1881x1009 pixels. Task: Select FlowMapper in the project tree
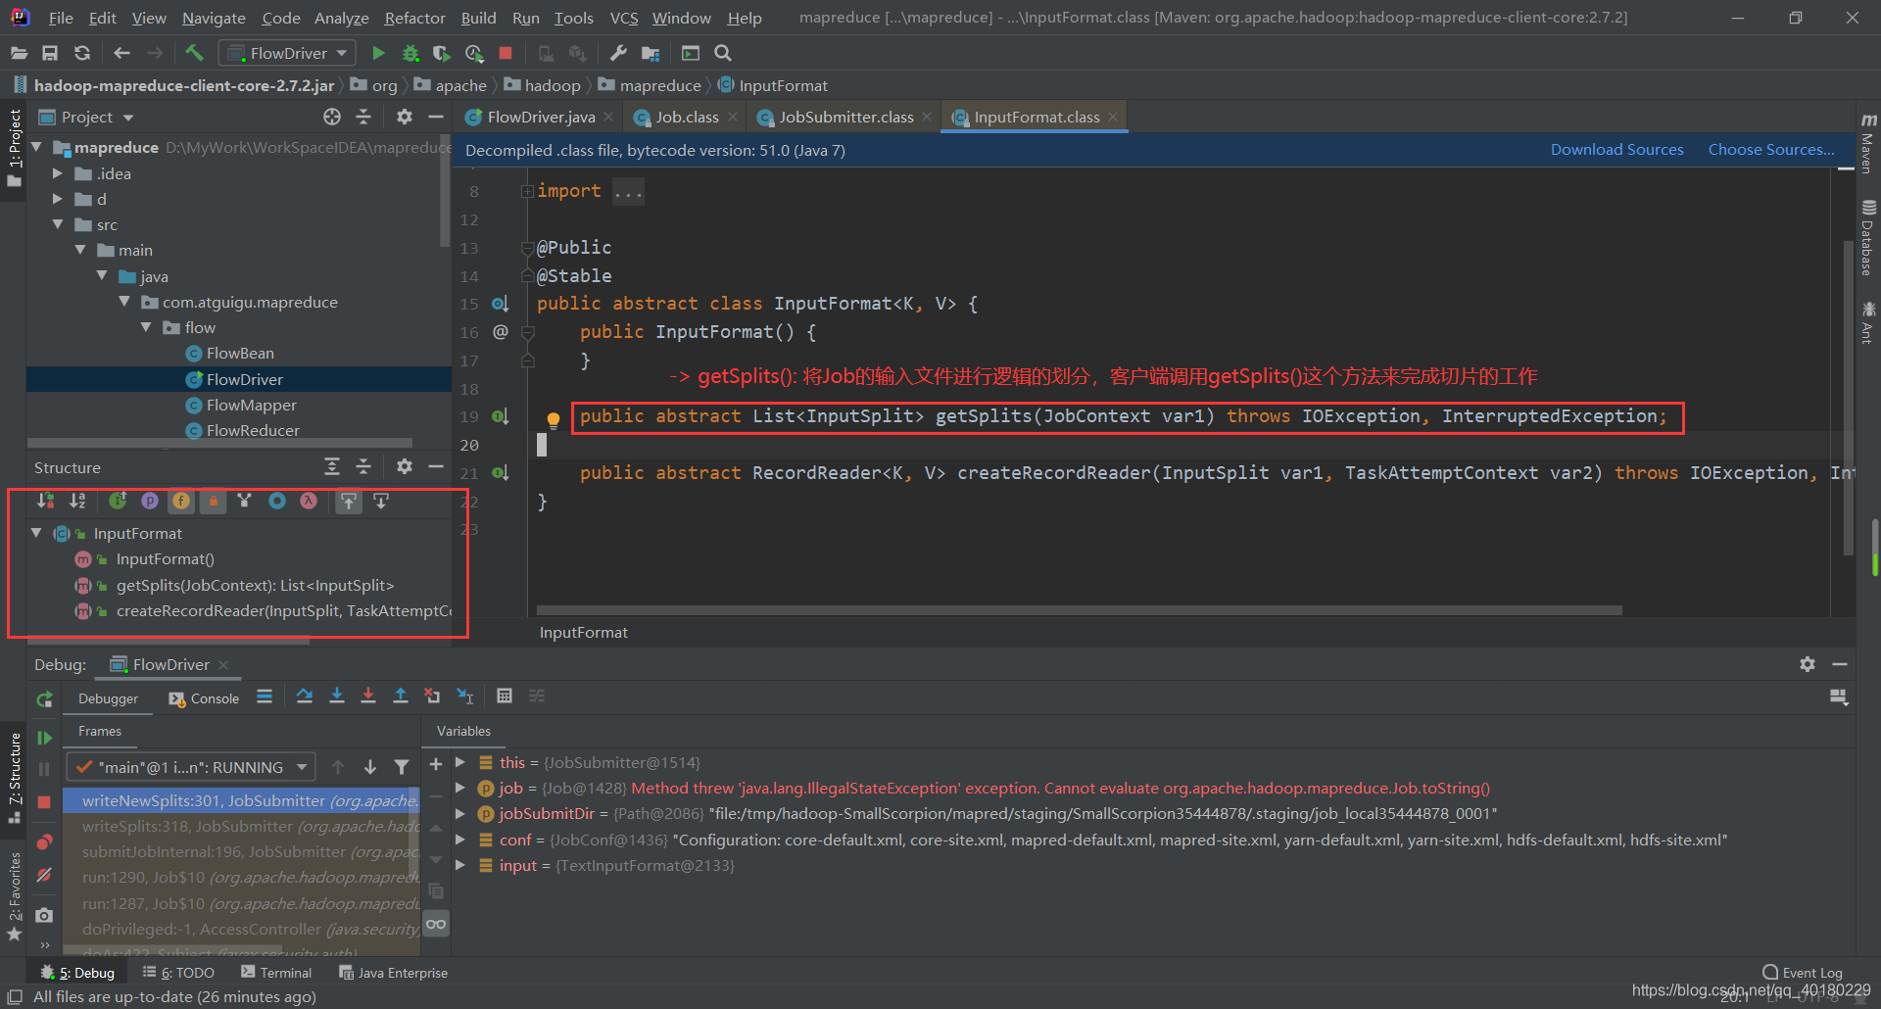tap(251, 406)
